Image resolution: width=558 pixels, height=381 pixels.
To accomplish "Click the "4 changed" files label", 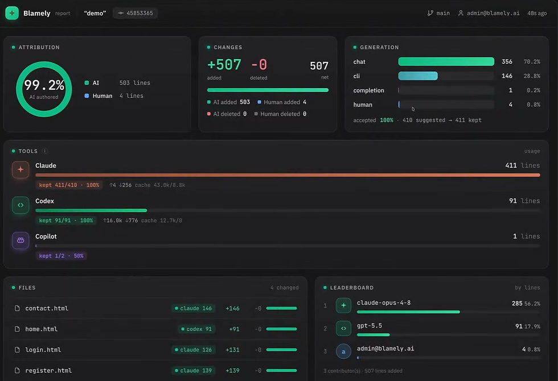I will pos(284,288).
